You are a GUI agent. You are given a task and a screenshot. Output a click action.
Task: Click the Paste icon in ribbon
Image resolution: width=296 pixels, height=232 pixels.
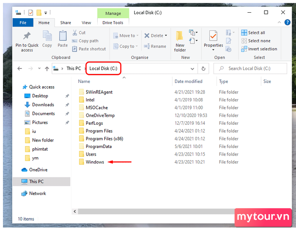tap(63, 37)
